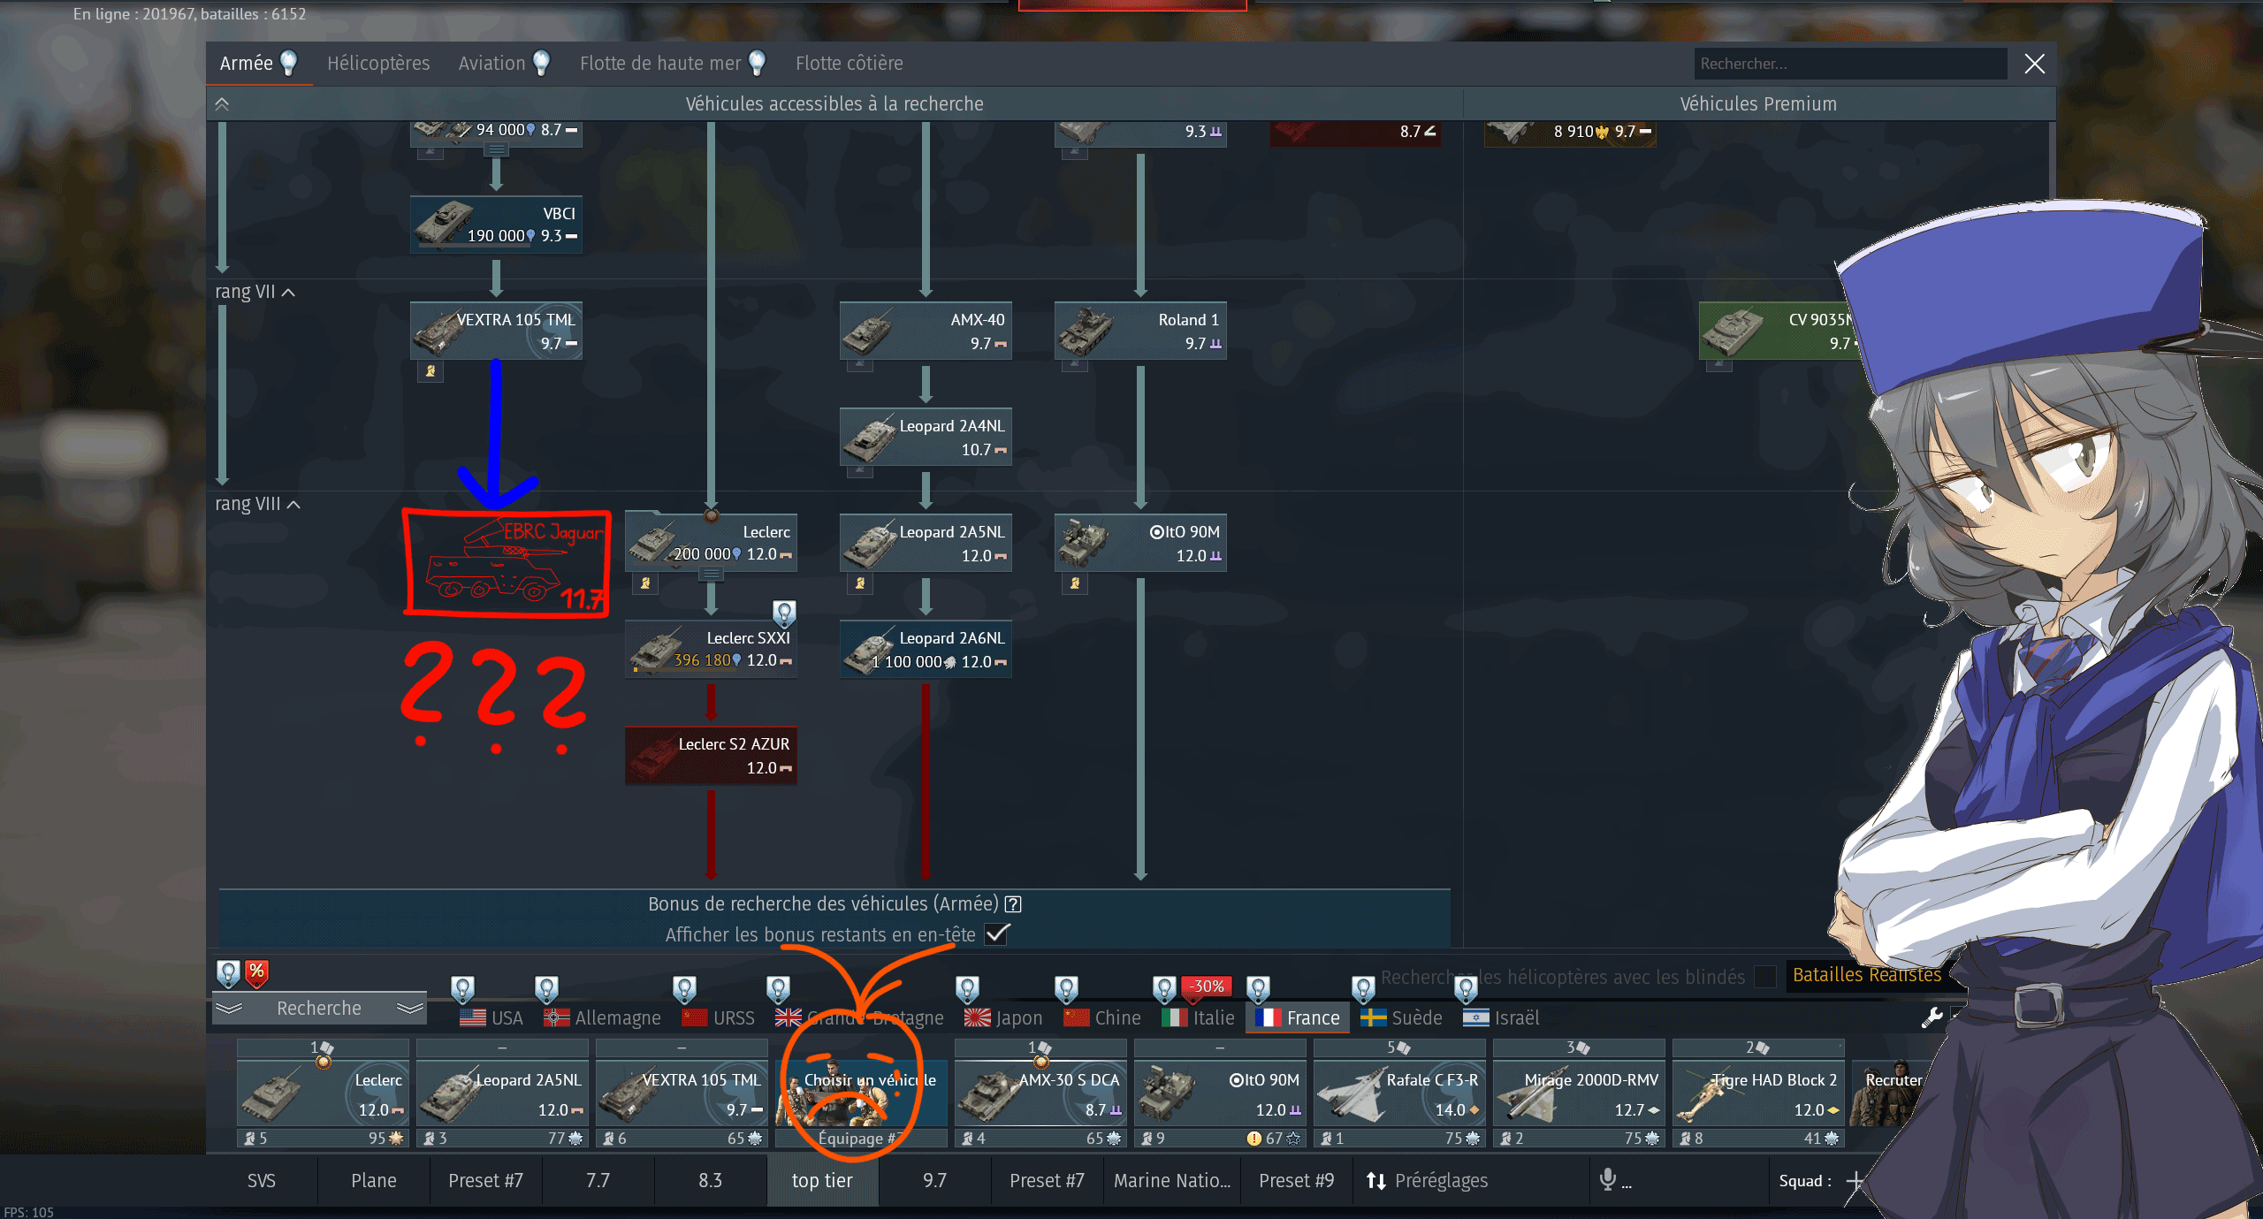Click the microphone voice chat icon
The height and width of the screenshot is (1219, 2263).
[1608, 1178]
